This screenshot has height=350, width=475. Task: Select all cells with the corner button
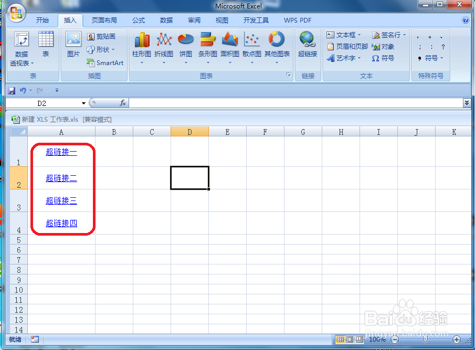coord(19,132)
